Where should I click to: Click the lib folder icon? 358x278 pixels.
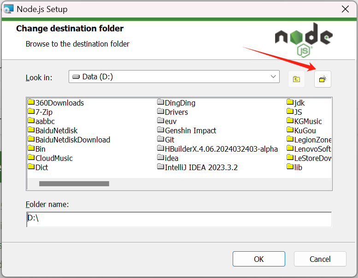(290, 166)
